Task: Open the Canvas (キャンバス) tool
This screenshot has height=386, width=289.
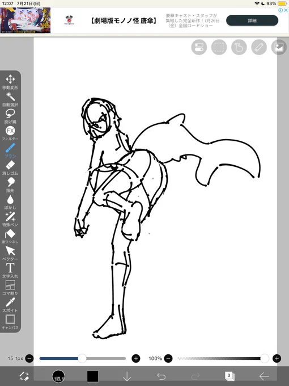Action: tap(10, 322)
